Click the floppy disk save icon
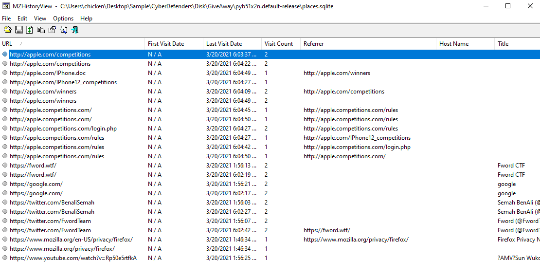This screenshot has width=540, height=279. (18, 30)
